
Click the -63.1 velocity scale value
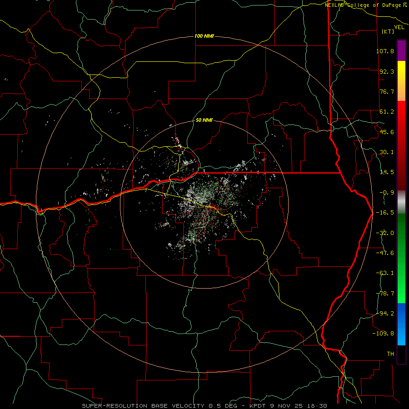[385, 273]
